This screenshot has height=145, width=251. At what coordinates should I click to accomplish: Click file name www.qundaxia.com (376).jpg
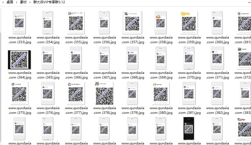pyautogui.click(x=48, y=110)
